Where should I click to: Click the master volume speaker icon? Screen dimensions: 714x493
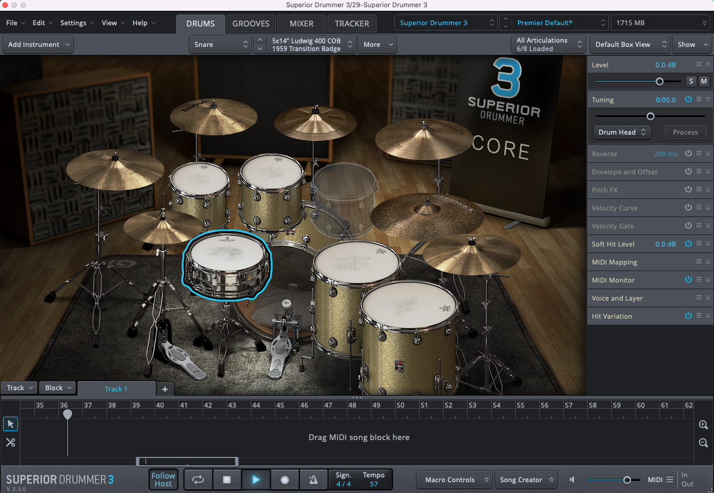click(572, 479)
